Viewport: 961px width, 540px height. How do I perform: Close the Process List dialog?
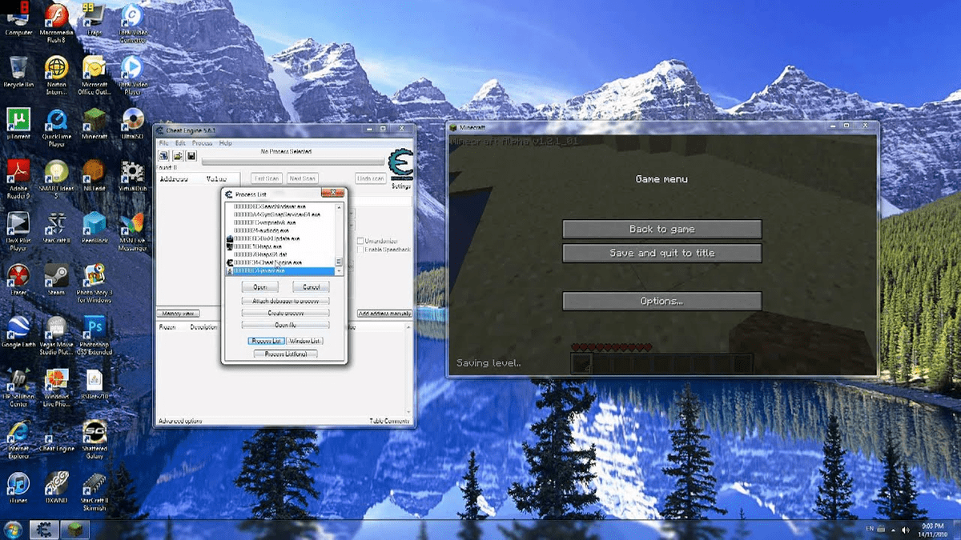[x=332, y=194]
